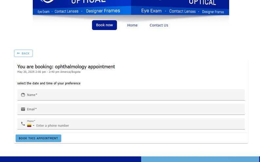Click the right optical banner image
This screenshot has height=162, width=260.
point(180,7)
